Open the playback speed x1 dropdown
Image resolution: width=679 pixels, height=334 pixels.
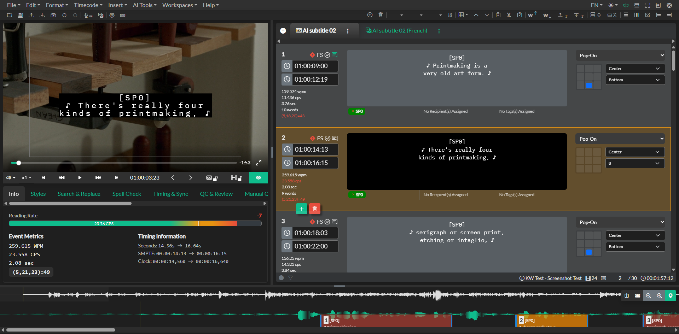pyautogui.click(x=27, y=178)
